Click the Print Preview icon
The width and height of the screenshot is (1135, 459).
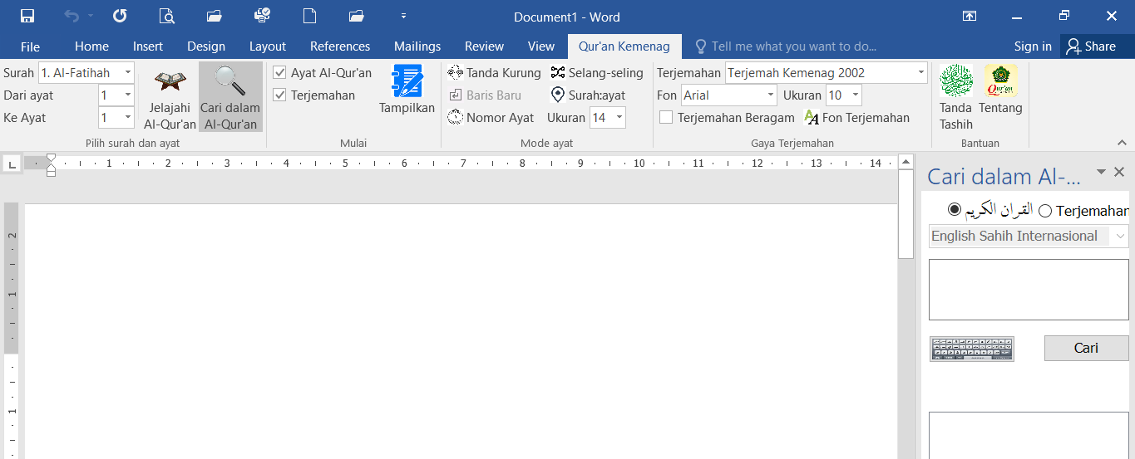point(167,16)
